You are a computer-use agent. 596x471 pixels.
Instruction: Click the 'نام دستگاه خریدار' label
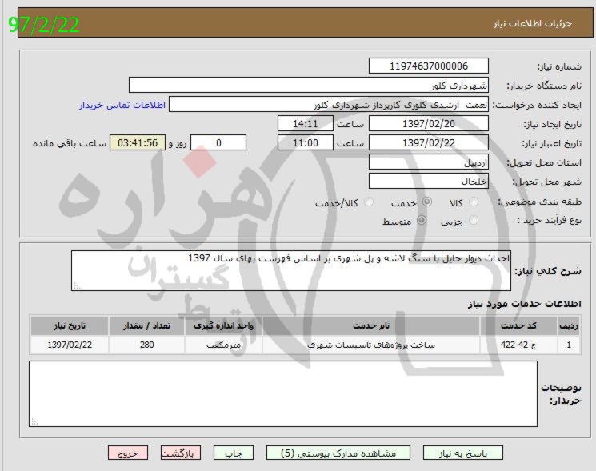[544, 86]
